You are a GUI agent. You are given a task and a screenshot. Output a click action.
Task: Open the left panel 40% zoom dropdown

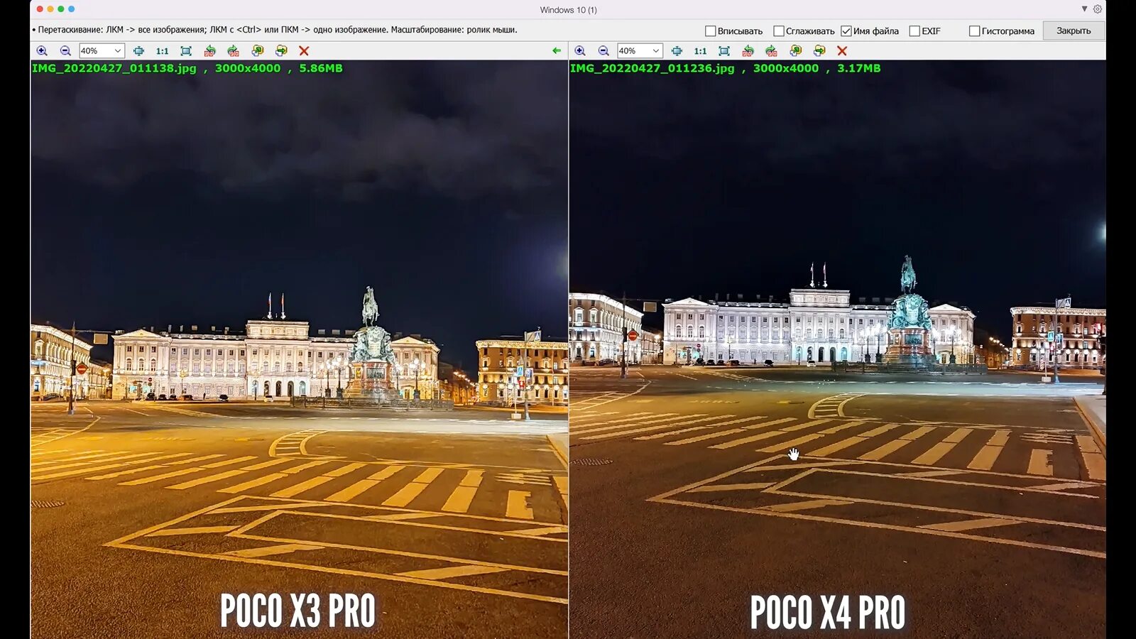point(102,51)
